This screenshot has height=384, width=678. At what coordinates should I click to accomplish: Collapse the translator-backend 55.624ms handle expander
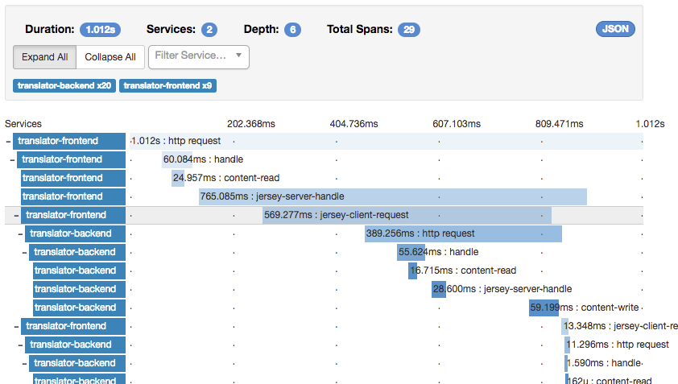(24, 253)
